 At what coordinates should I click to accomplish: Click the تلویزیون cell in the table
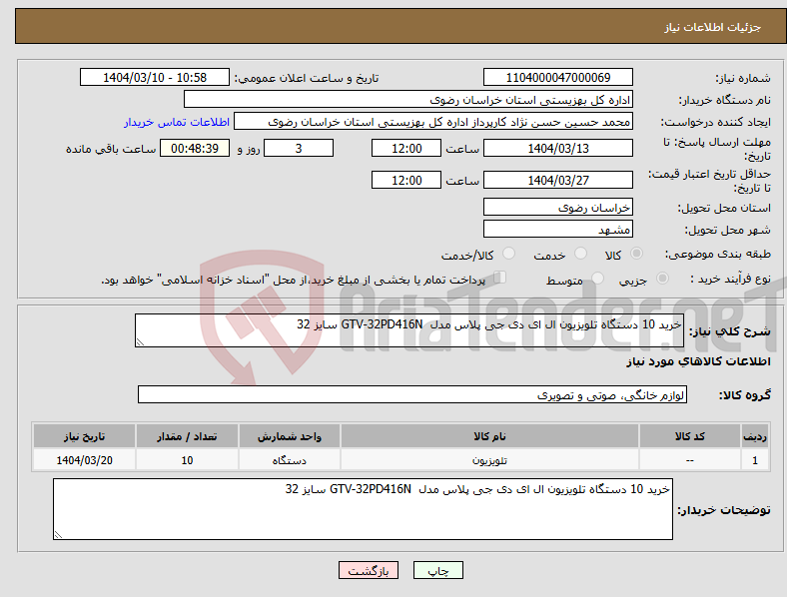489,460
